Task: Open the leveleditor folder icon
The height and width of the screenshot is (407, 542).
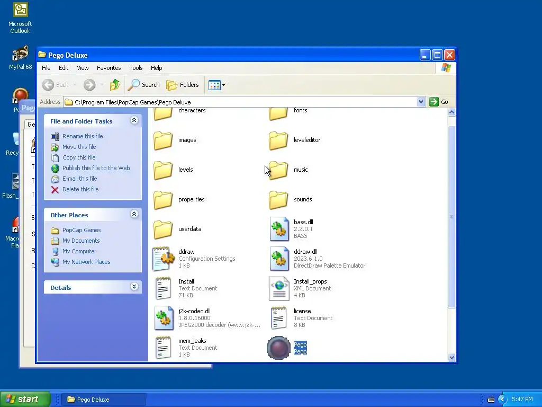Action: tap(278, 140)
